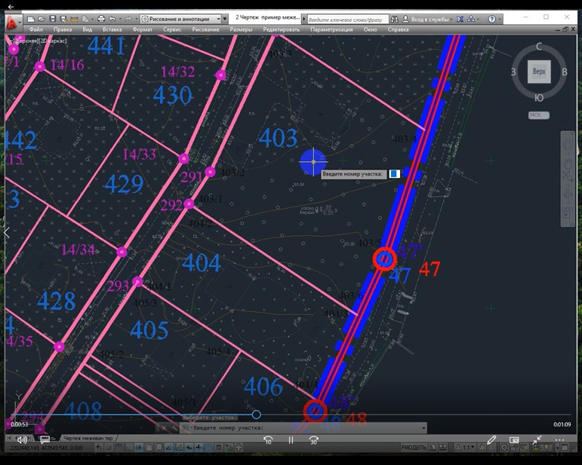Click the video progress slider knob
The image size is (582, 465).
[x=256, y=415]
